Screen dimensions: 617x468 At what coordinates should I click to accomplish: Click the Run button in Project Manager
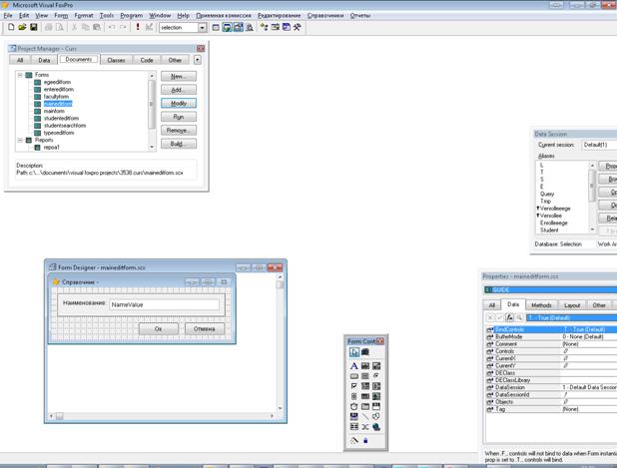tap(179, 117)
